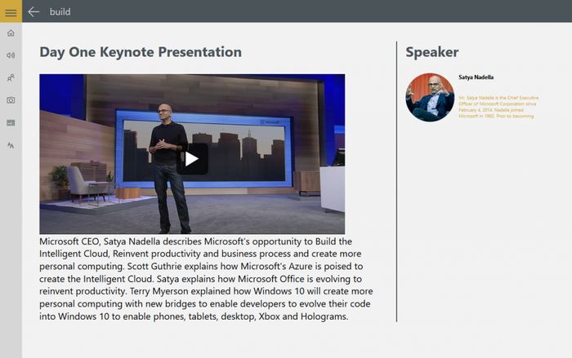Click the presenter standing in the video
572x358 pixels.
[170, 163]
